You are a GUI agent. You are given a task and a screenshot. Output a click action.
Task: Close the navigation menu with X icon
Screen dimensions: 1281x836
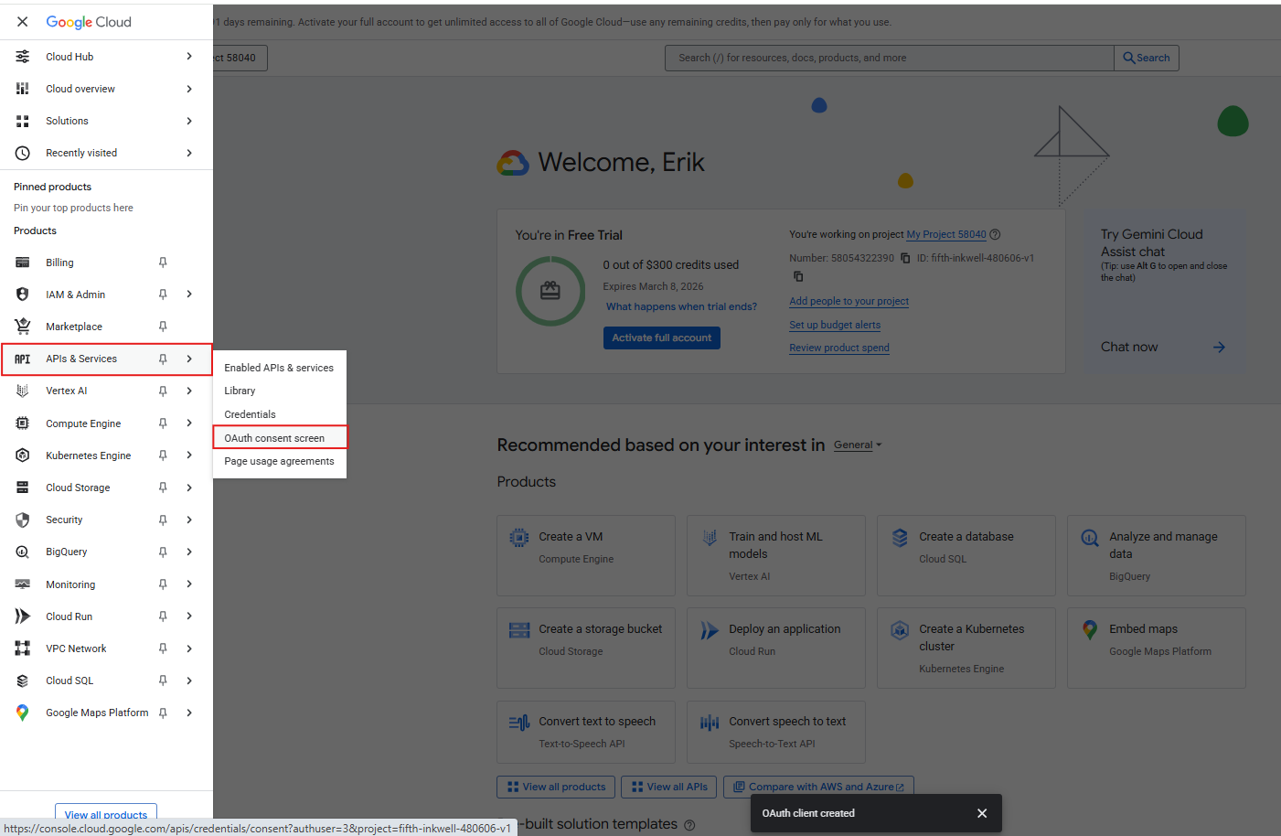click(x=22, y=22)
